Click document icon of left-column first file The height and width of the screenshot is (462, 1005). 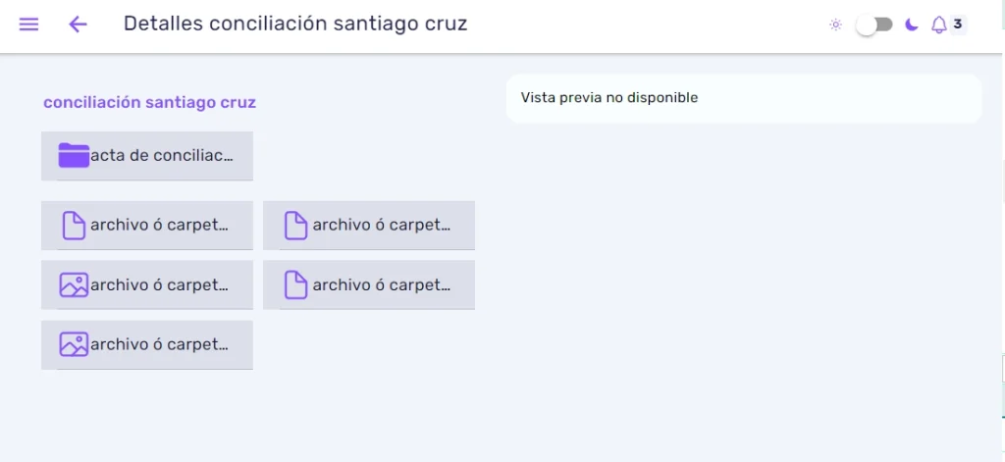(74, 226)
